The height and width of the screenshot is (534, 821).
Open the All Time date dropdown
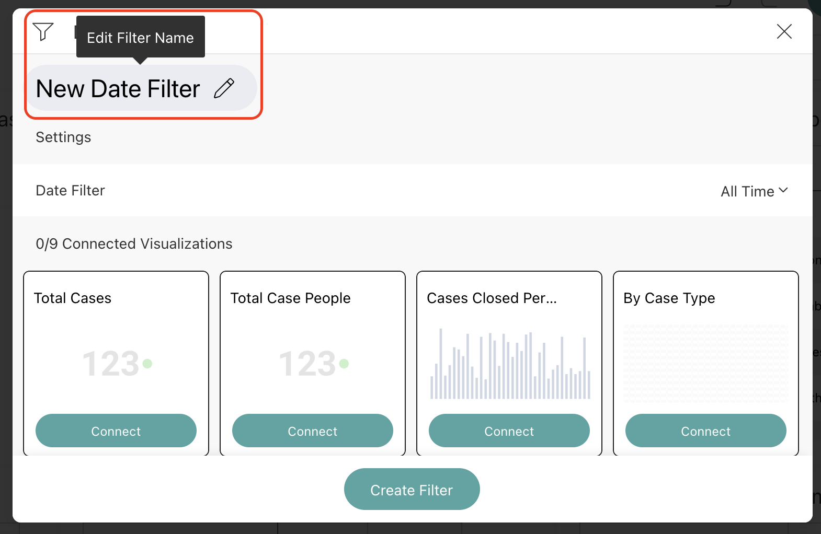(754, 191)
